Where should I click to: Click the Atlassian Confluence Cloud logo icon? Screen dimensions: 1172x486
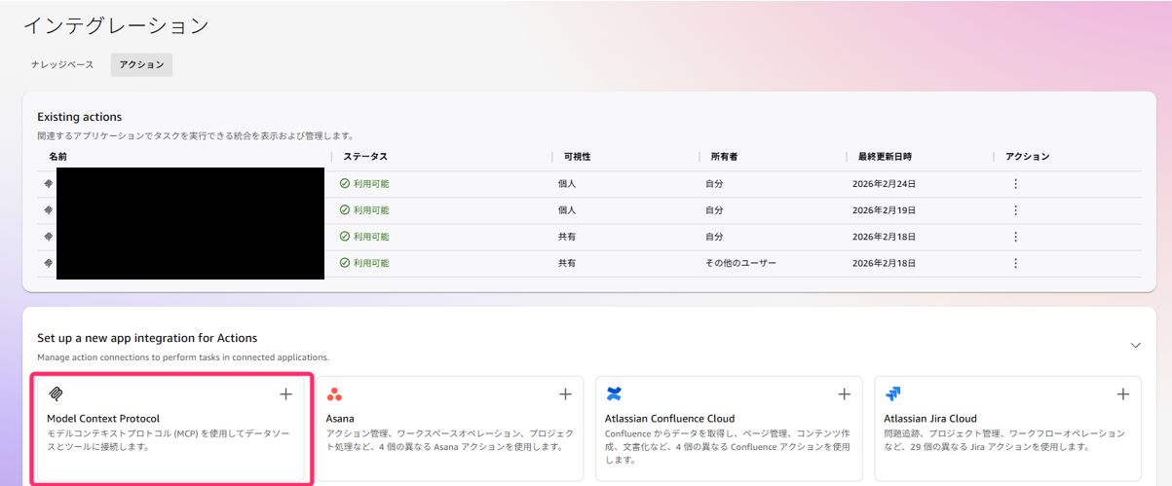point(614,394)
